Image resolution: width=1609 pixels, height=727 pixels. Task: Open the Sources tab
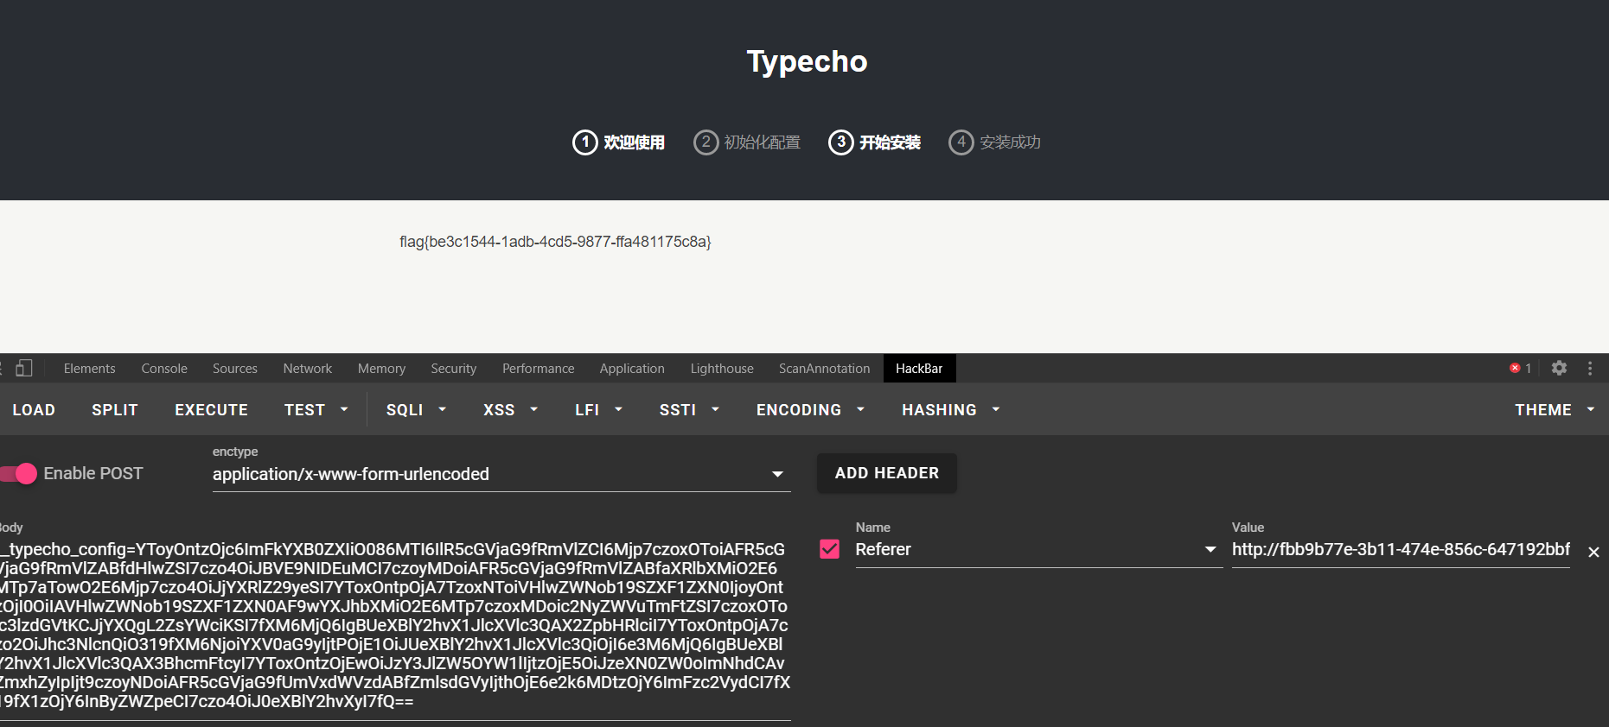[235, 369]
